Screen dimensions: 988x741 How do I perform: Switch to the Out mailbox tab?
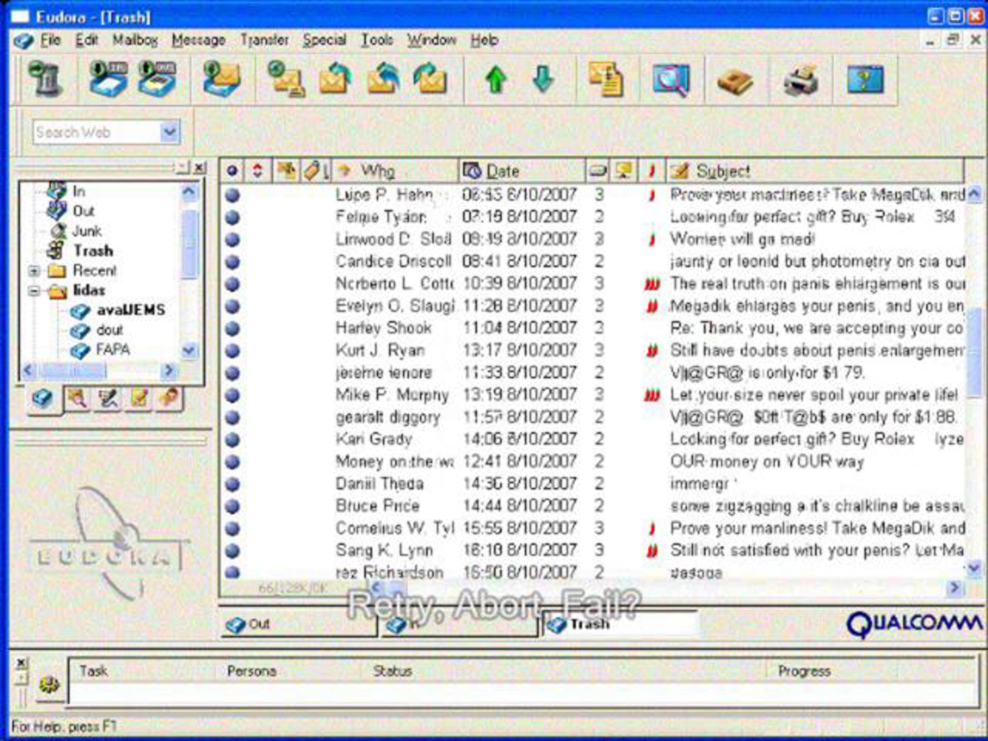[259, 624]
